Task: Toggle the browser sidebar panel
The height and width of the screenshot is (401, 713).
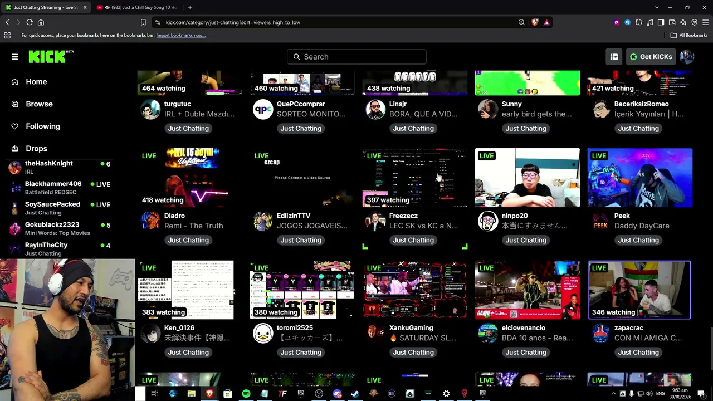Action: [661, 22]
